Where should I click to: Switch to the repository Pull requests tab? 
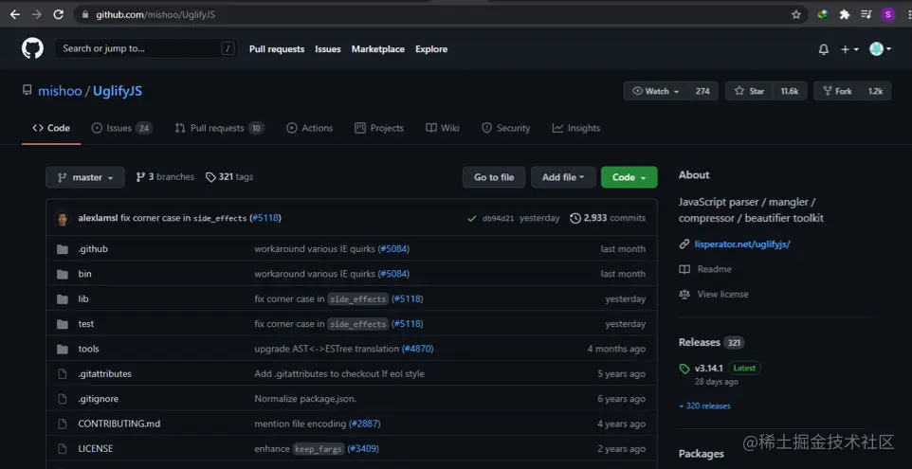coord(219,129)
